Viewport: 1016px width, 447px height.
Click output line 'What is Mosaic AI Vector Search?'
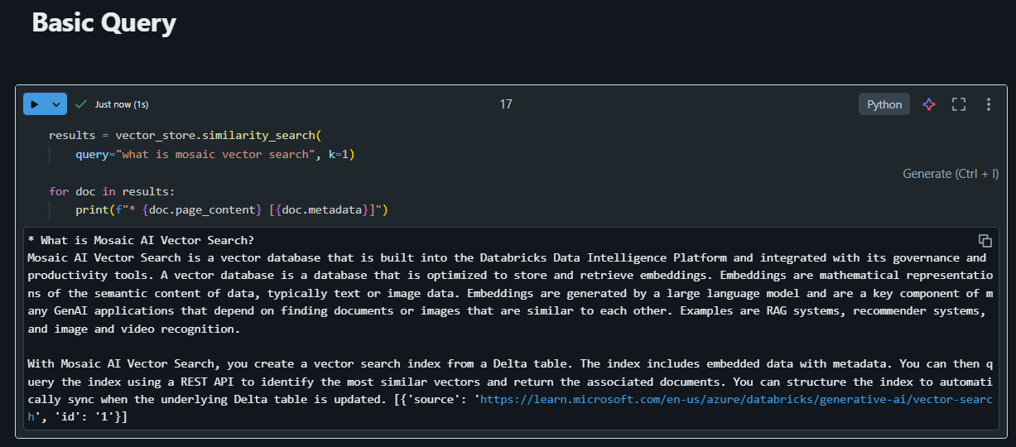coord(141,241)
